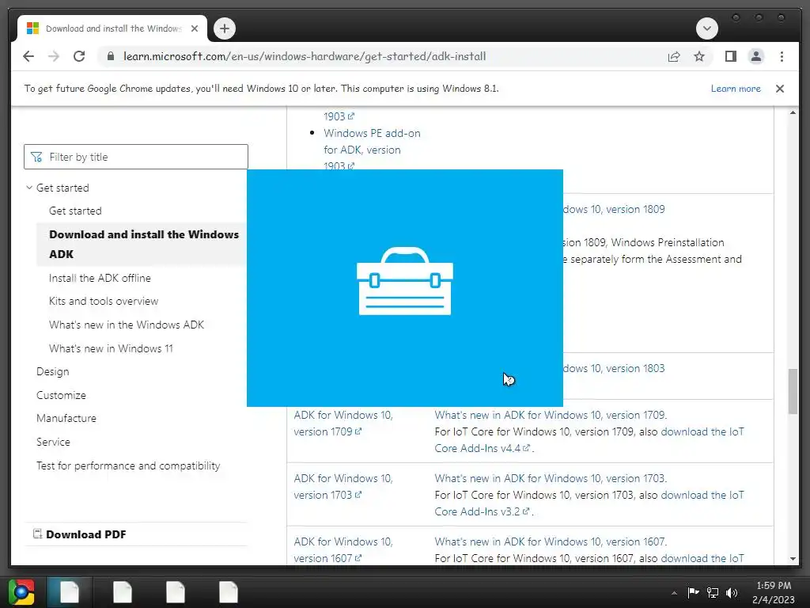Select Download and install the Windows ADK

click(144, 244)
